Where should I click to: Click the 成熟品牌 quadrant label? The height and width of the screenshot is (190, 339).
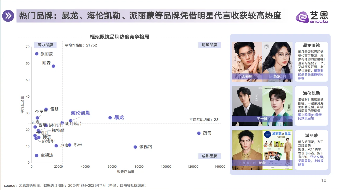coord(209,156)
